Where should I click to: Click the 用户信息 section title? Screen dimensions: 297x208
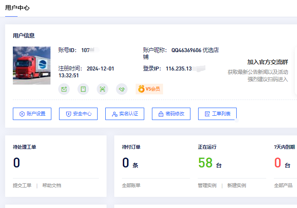(24, 35)
